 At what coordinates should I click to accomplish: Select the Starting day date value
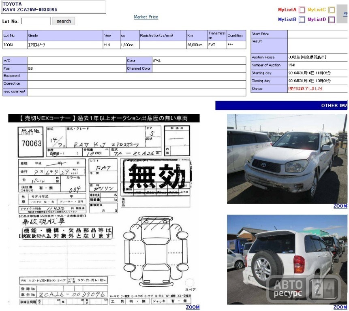pyautogui.click(x=309, y=73)
